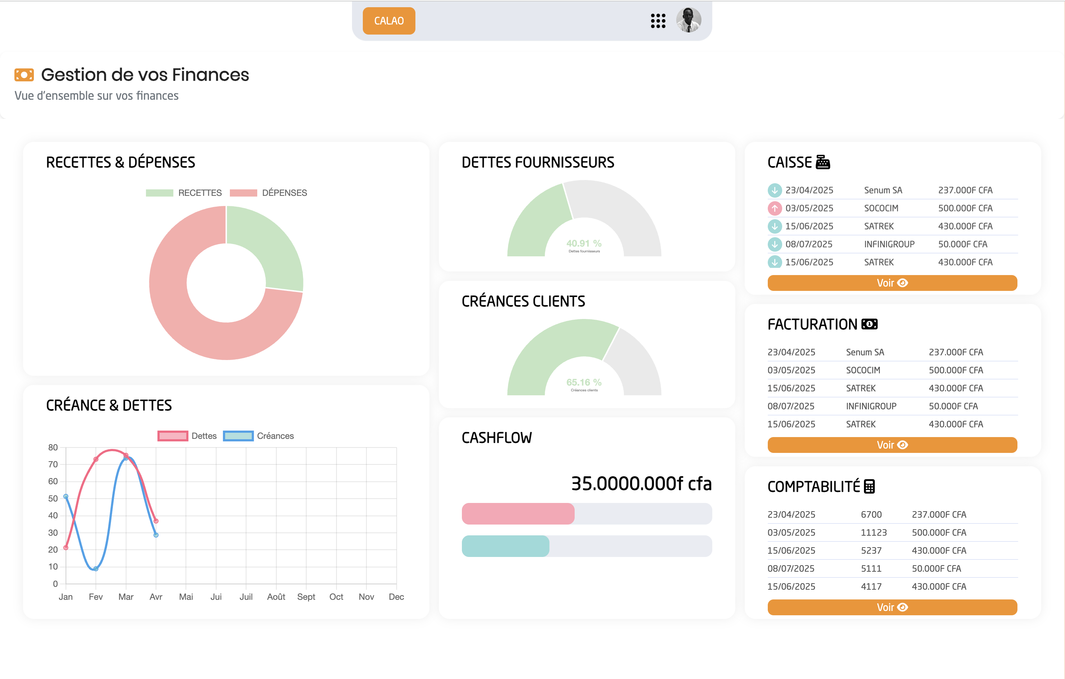Click 50.000F CFA amount in the CAISSE list

click(962, 244)
